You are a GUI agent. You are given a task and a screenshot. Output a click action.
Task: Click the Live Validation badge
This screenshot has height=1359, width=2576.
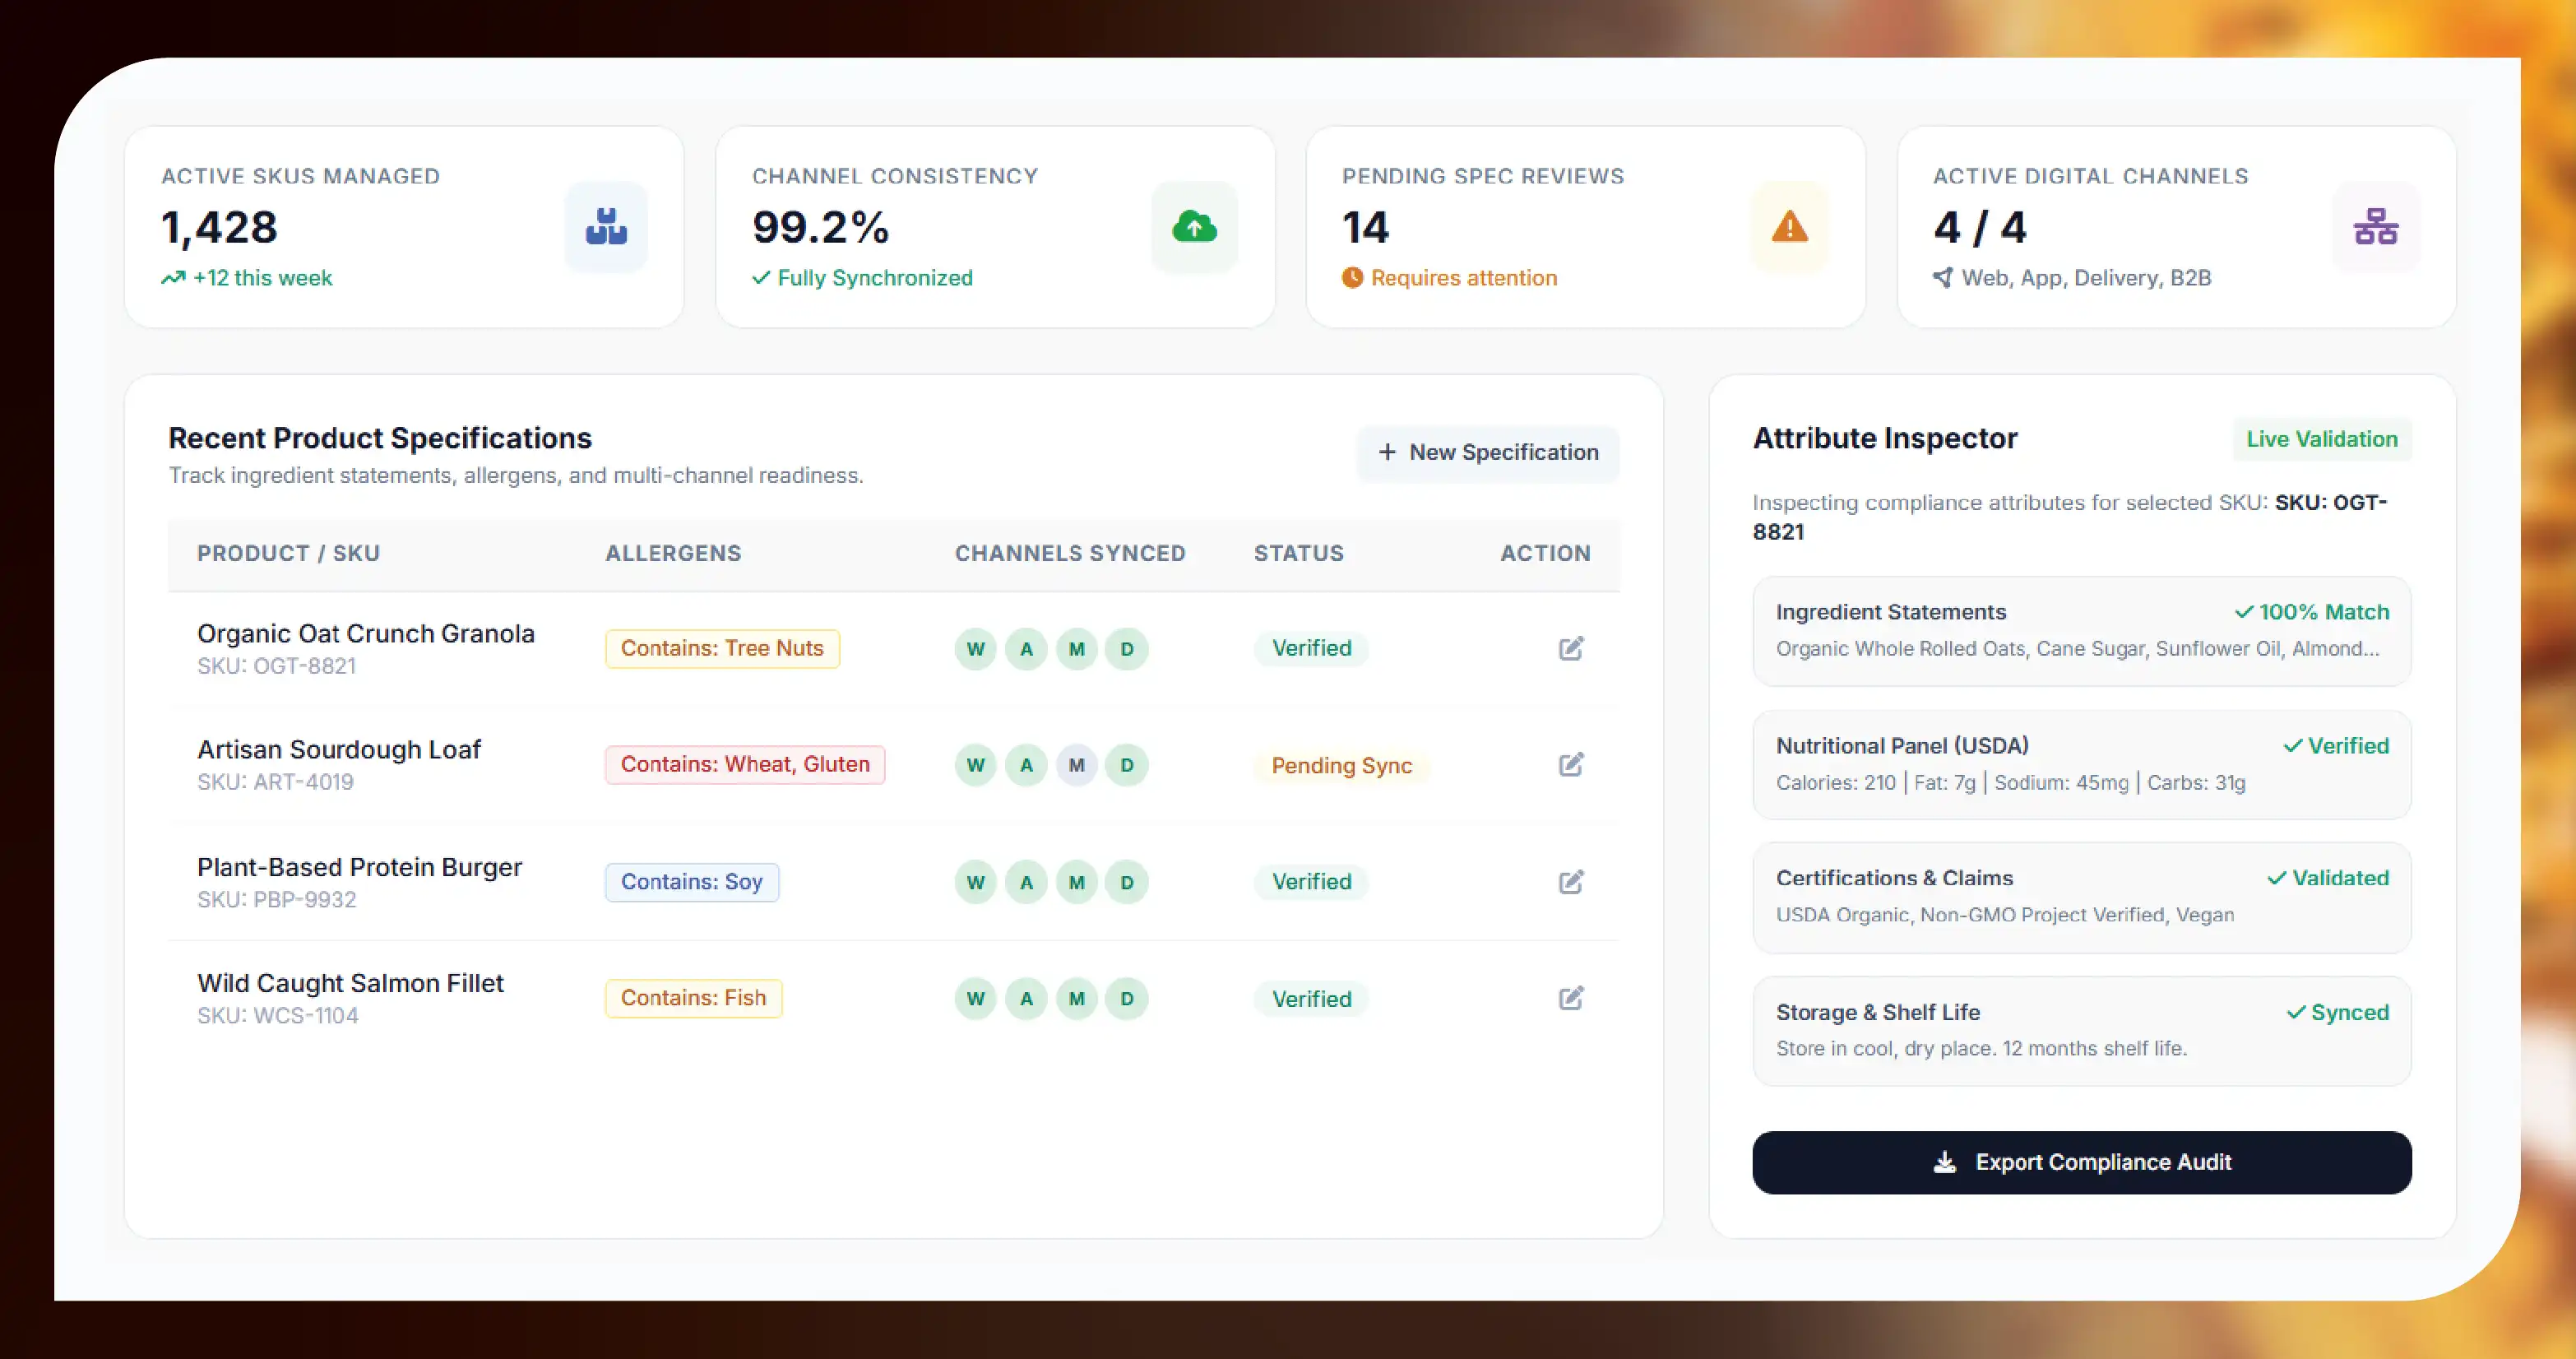(x=2322, y=439)
